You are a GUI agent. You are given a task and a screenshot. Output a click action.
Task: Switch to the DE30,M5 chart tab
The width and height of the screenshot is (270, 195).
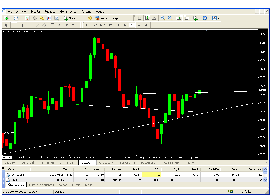click(10, 163)
